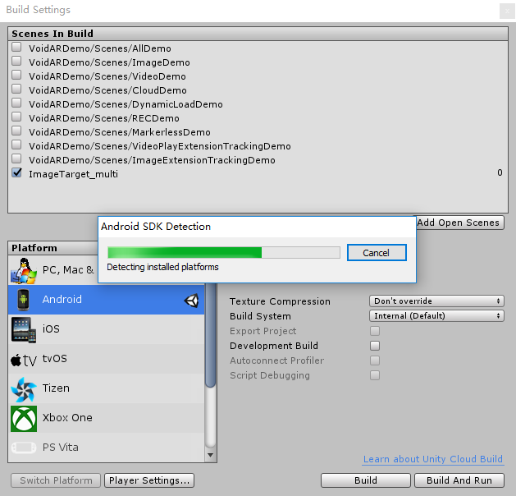The width and height of the screenshot is (516, 496).
Task: Click the platform list scroll down arrow
Action: coord(210,455)
